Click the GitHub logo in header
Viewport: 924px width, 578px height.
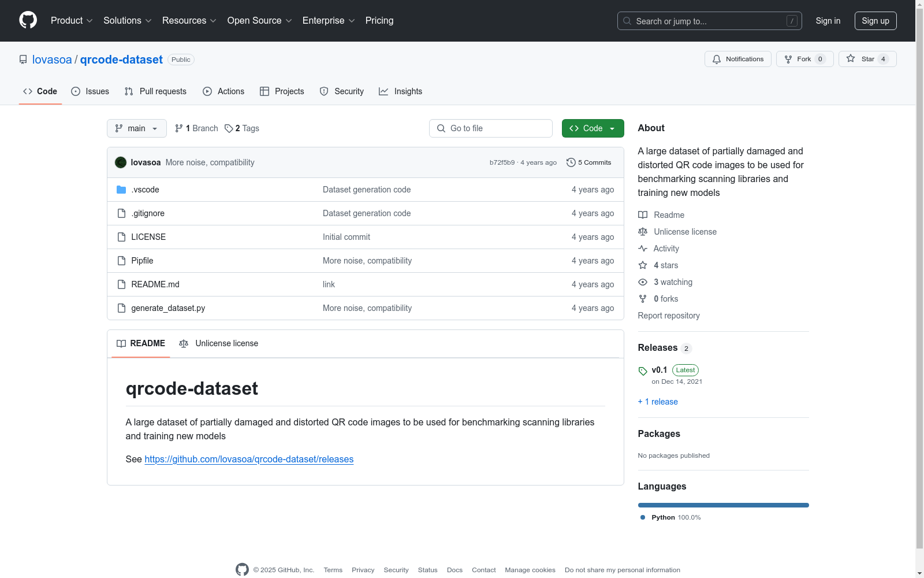point(28,20)
